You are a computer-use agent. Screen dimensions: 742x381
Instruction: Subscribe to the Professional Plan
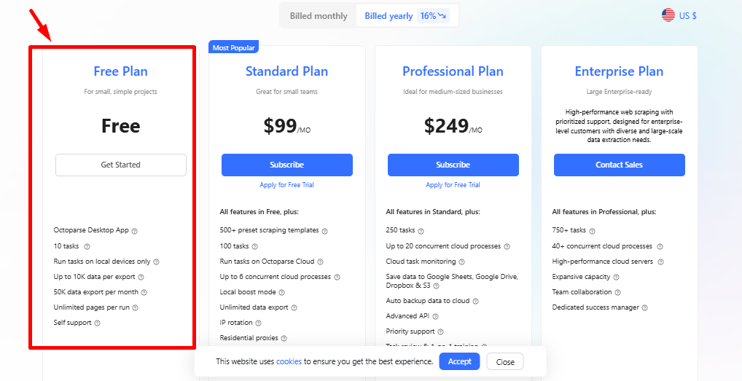click(x=453, y=165)
